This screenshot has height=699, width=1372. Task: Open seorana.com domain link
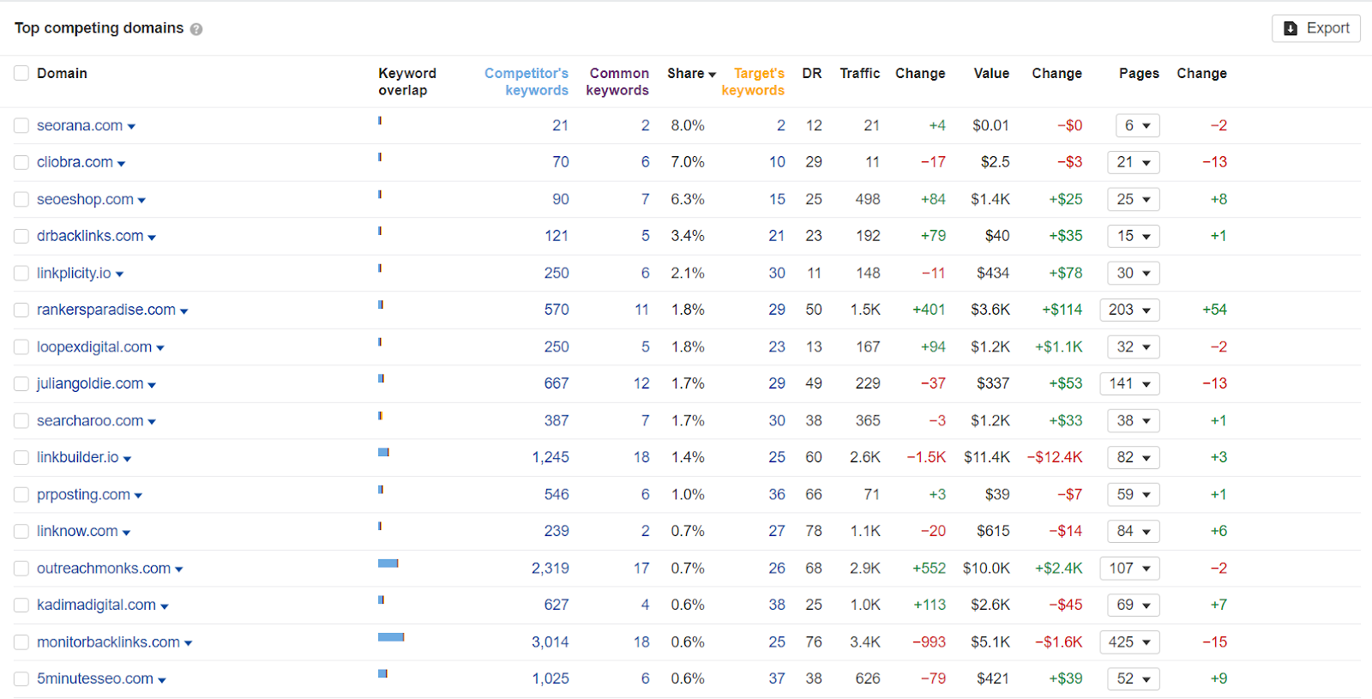pos(80,126)
